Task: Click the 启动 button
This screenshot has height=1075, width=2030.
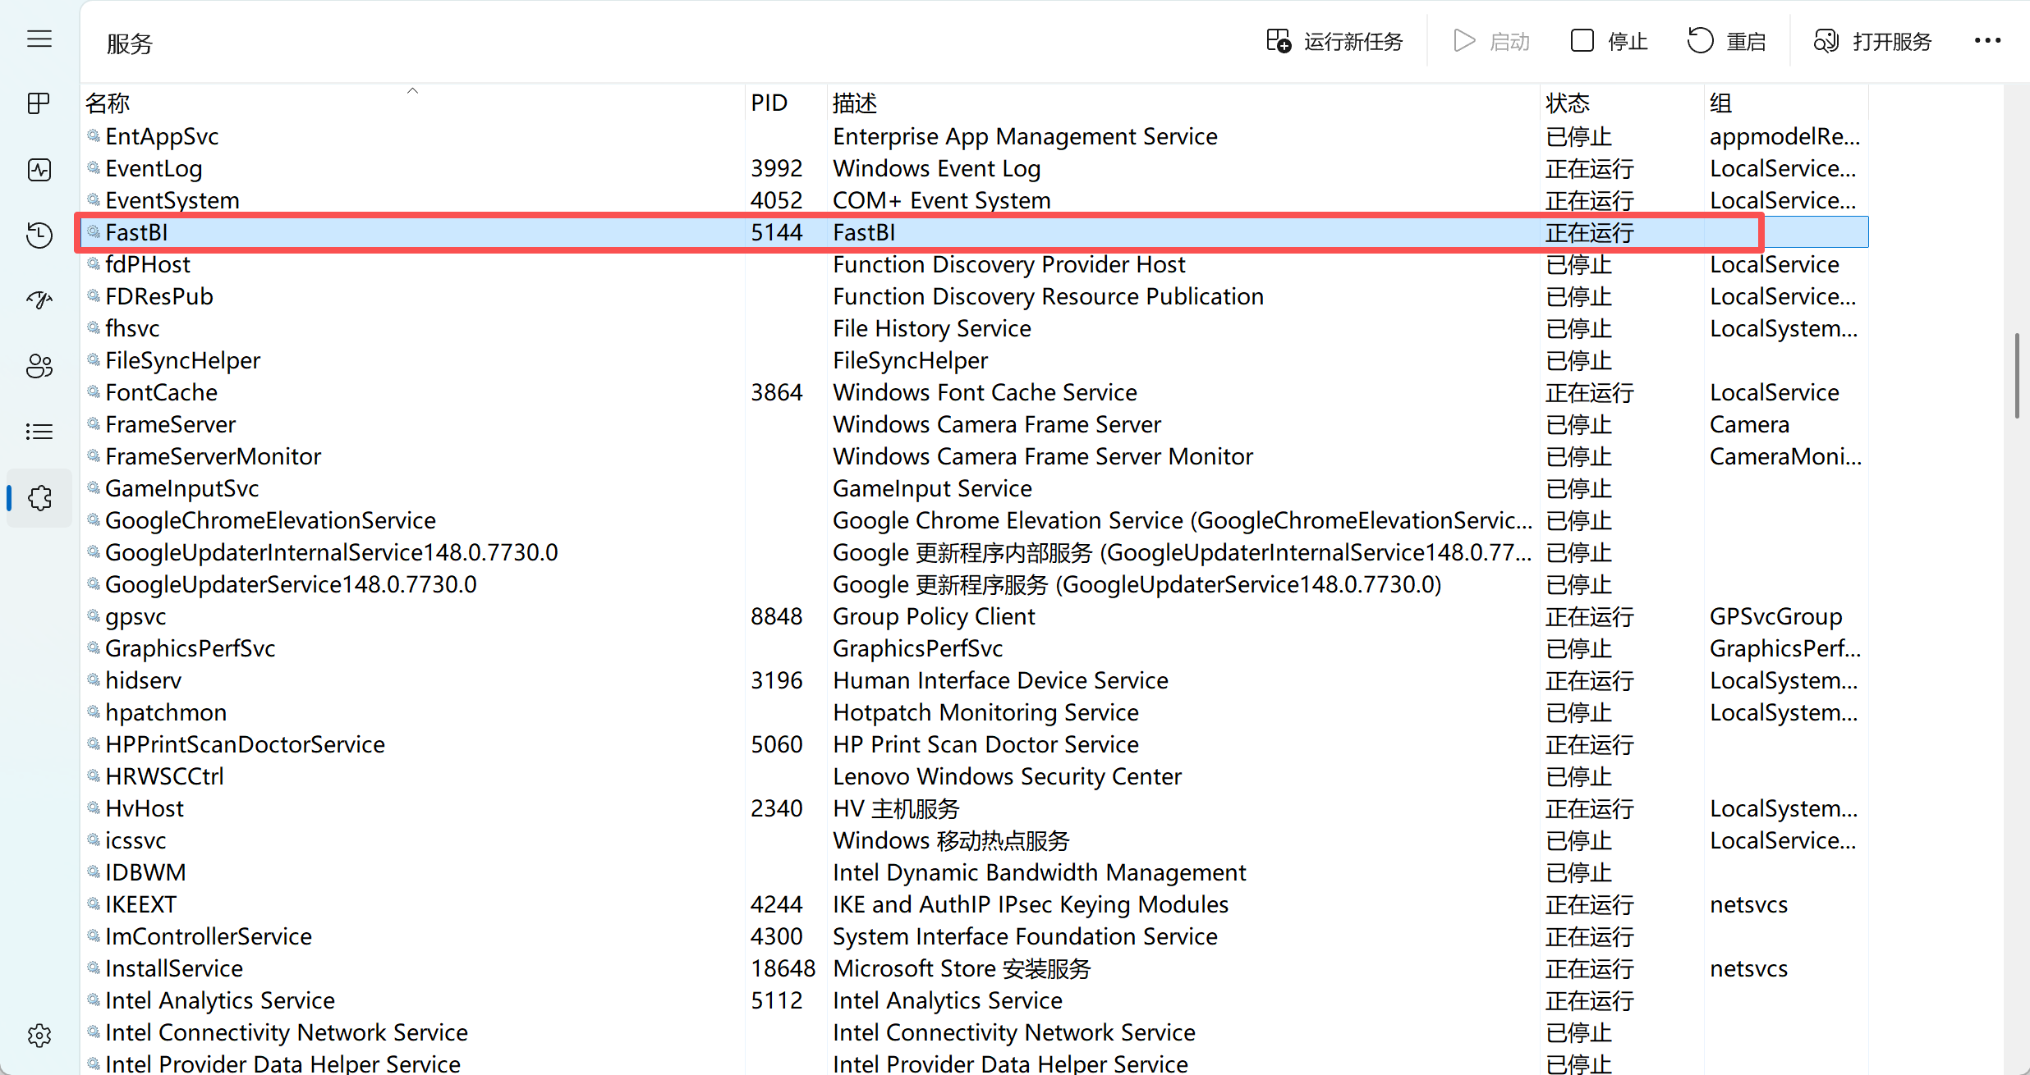Action: pyautogui.click(x=1491, y=41)
